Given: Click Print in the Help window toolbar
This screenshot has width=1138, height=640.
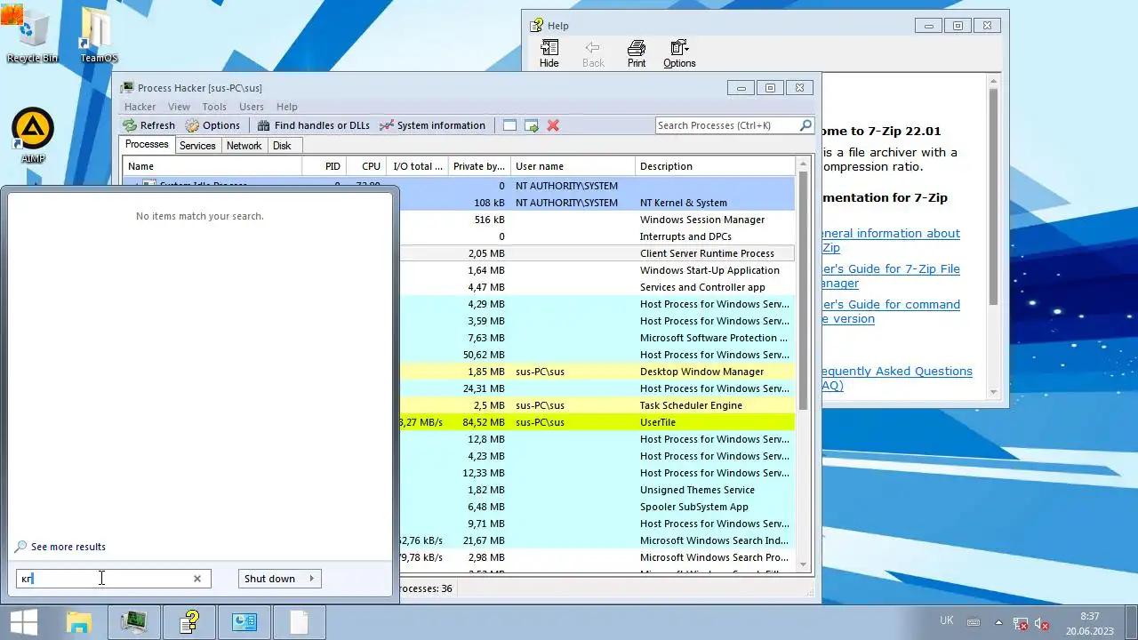Looking at the screenshot, I should (x=637, y=53).
